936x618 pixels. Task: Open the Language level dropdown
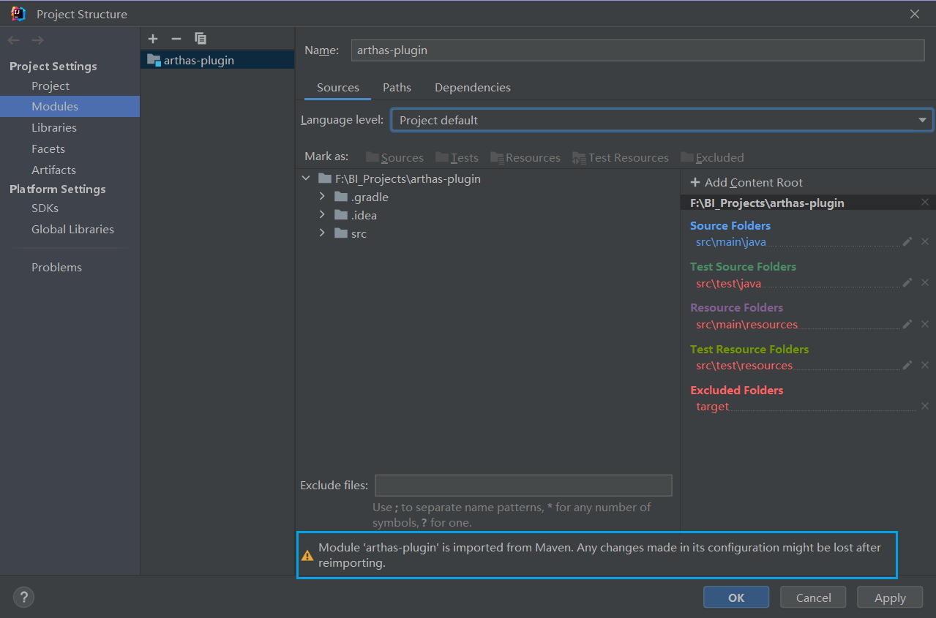pos(662,120)
